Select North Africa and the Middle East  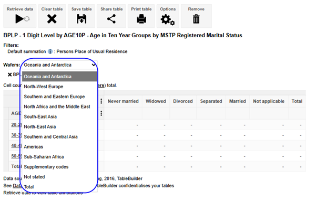point(59,107)
